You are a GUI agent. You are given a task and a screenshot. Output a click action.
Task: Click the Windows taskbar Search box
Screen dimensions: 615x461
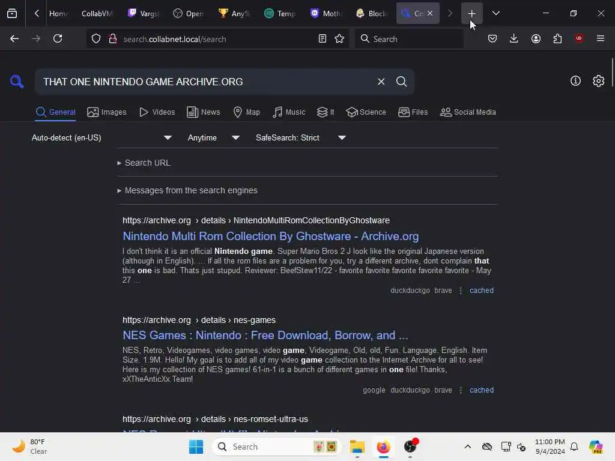pos(276,447)
